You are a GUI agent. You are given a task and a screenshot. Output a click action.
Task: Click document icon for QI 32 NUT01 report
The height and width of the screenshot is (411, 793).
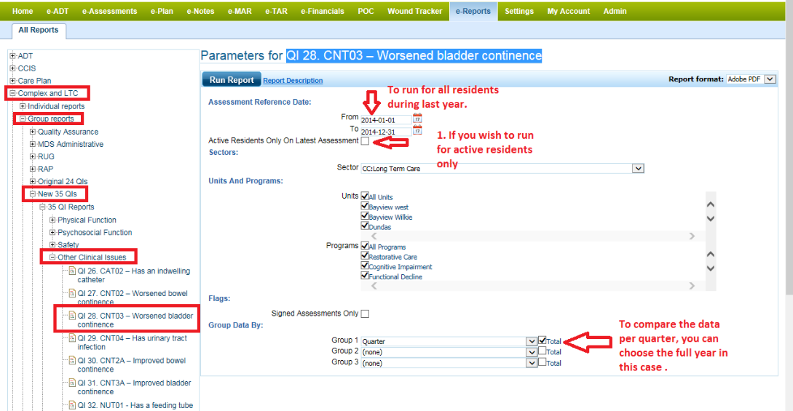click(72, 405)
